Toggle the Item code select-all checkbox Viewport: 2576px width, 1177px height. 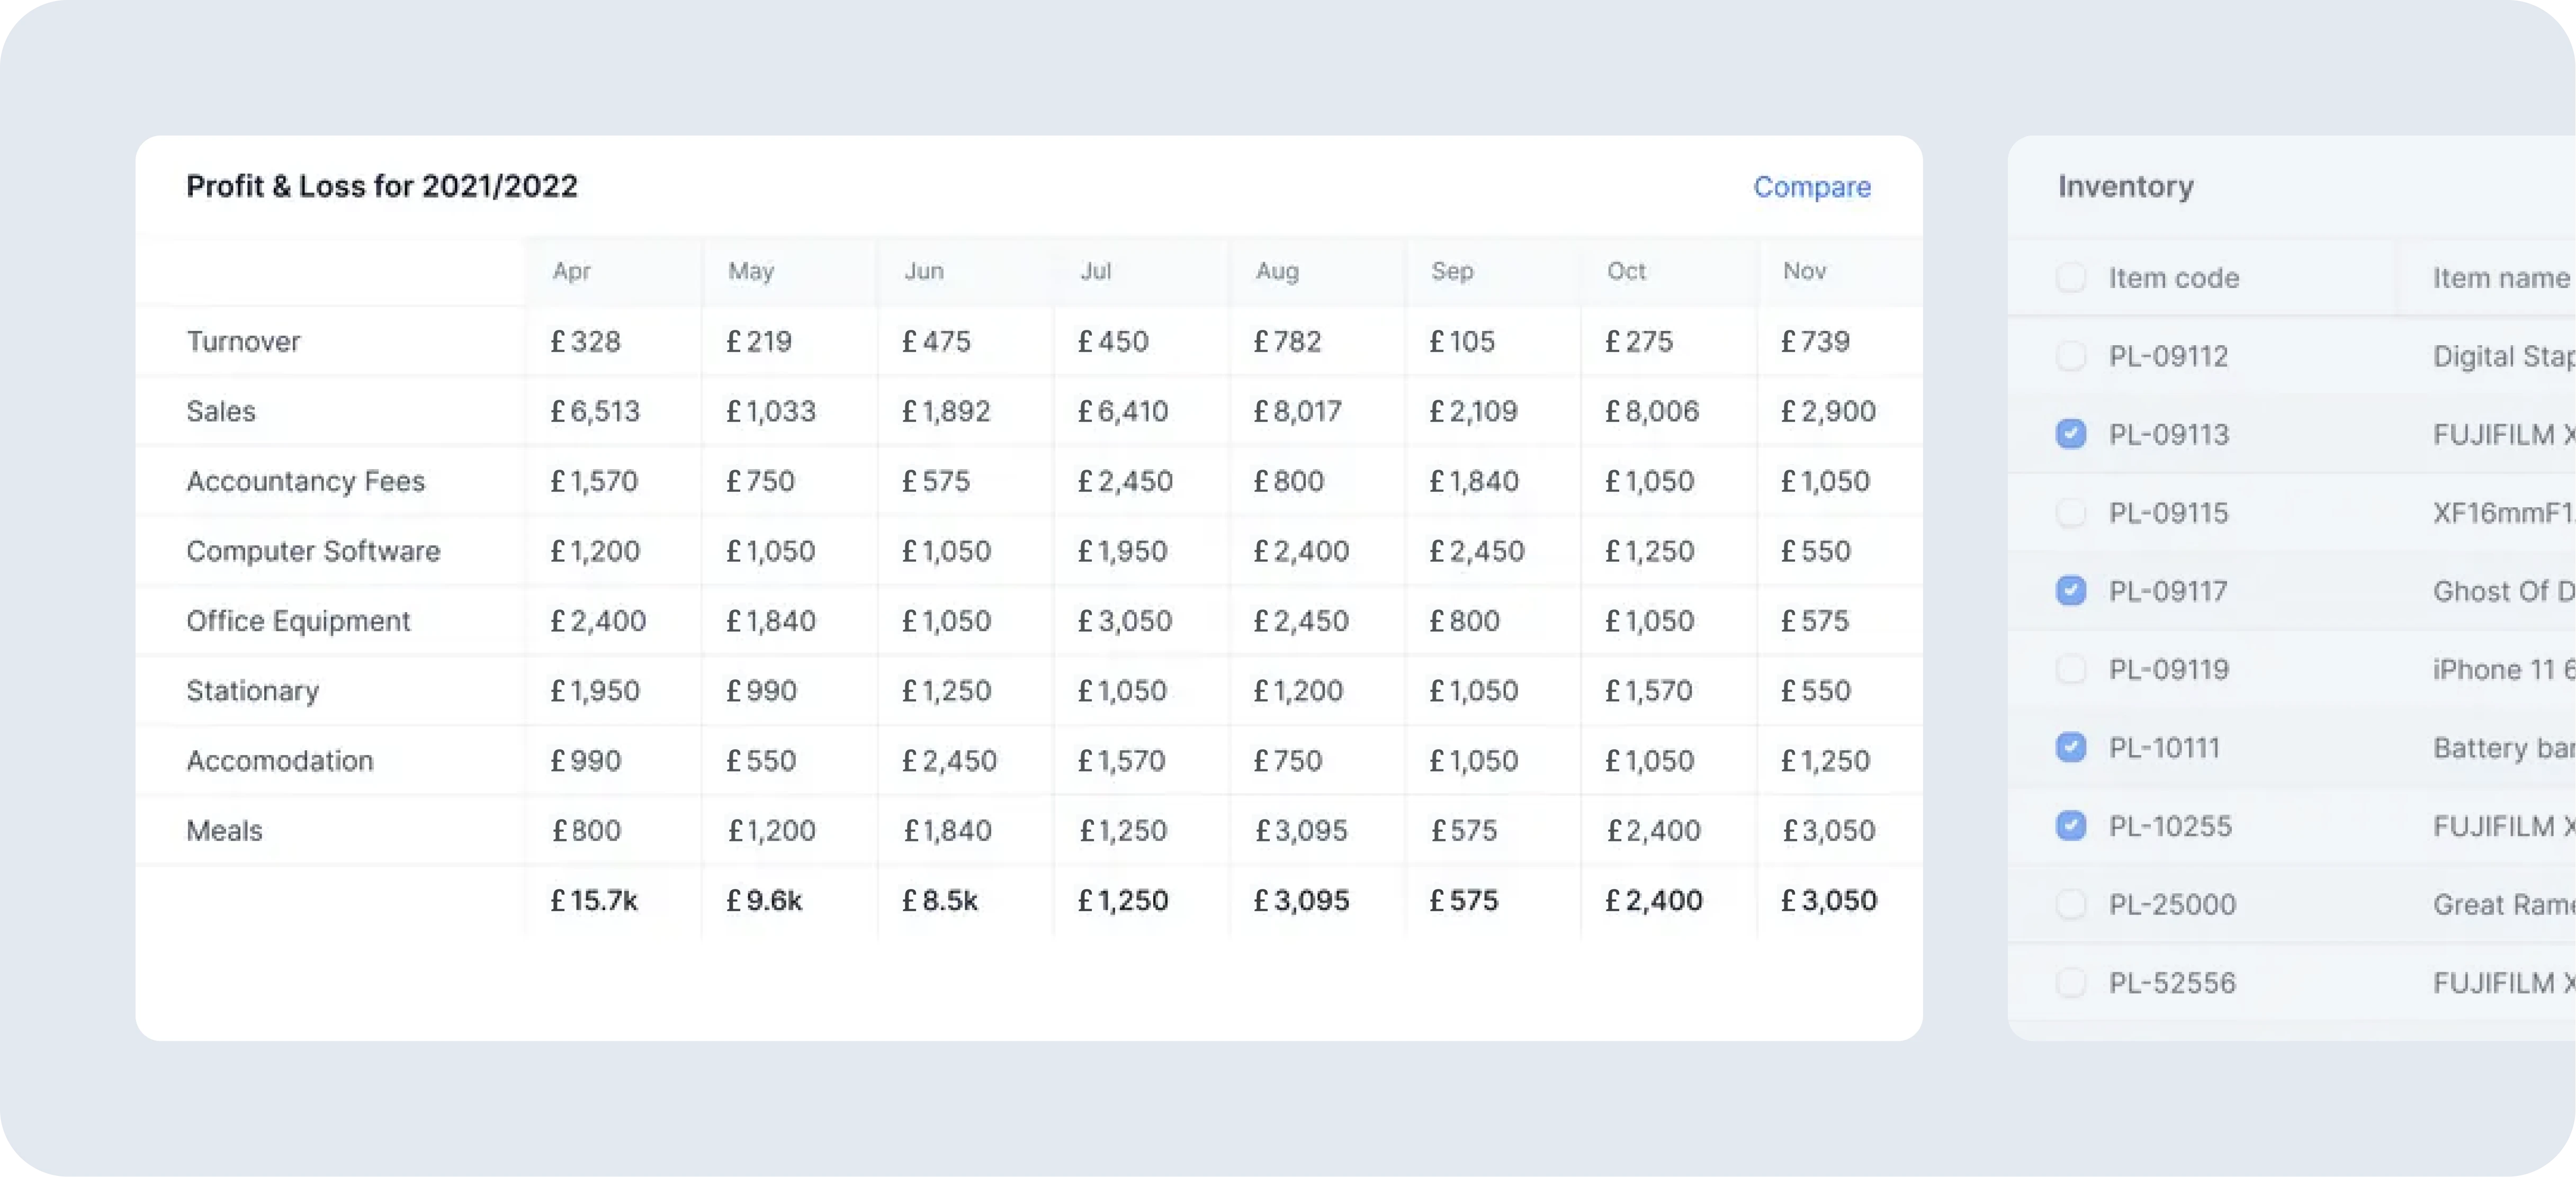pos(2071,277)
